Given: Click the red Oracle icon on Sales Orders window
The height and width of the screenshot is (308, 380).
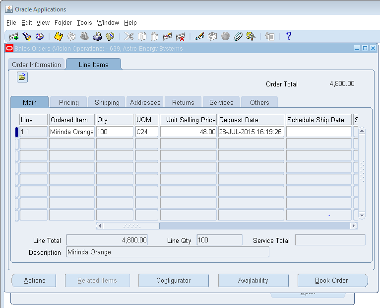Looking at the screenshot, I should (9, 48).
